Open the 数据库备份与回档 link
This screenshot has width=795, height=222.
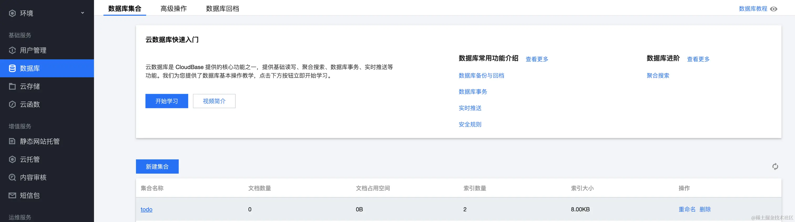[481, 76]
